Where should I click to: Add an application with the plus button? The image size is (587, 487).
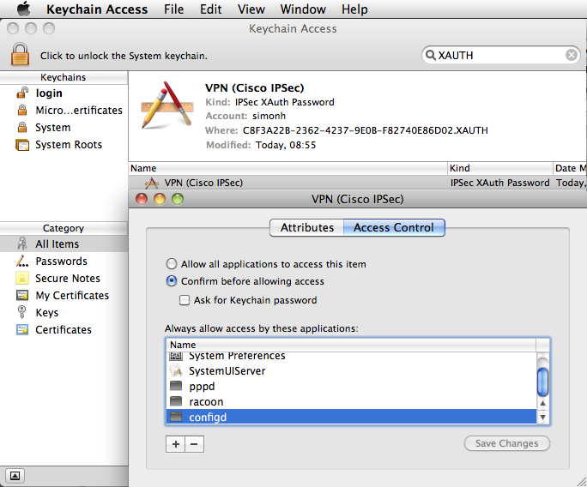pyautogui.click(x=176, y=444)
